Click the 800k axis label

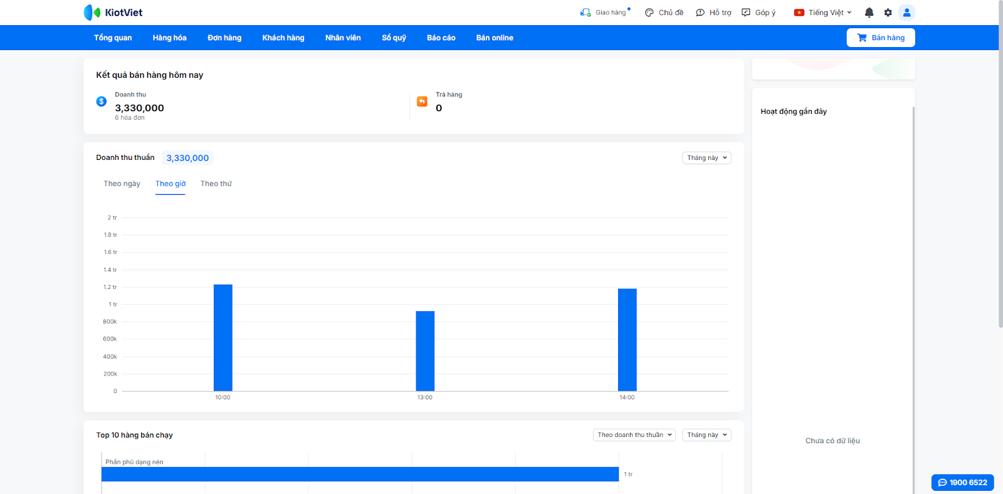tap(110, 322)
